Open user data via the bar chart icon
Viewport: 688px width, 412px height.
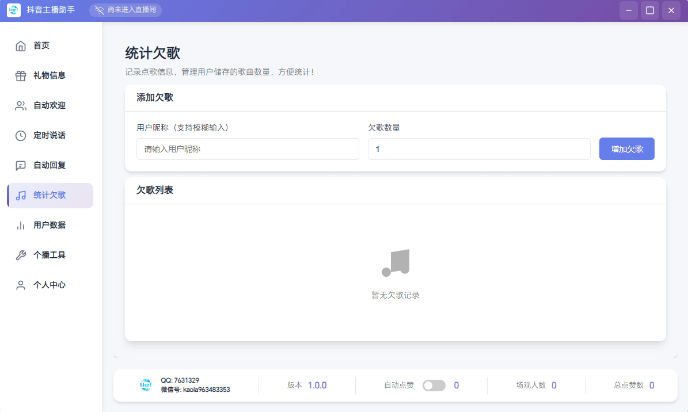pos(21,225)
